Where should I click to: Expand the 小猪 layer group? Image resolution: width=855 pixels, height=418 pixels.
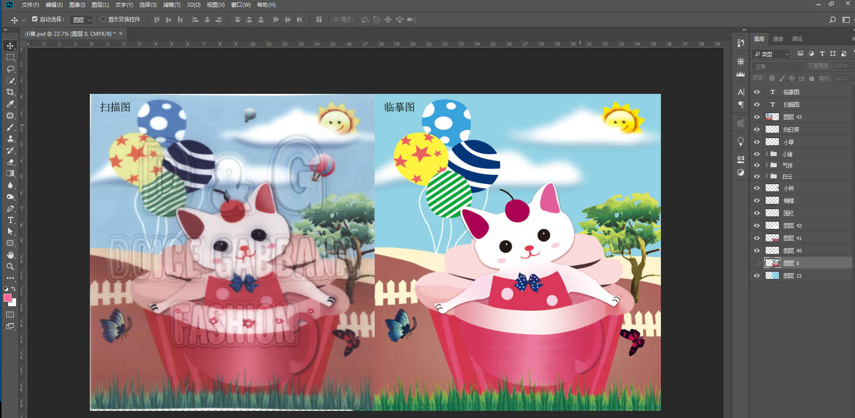766,154
